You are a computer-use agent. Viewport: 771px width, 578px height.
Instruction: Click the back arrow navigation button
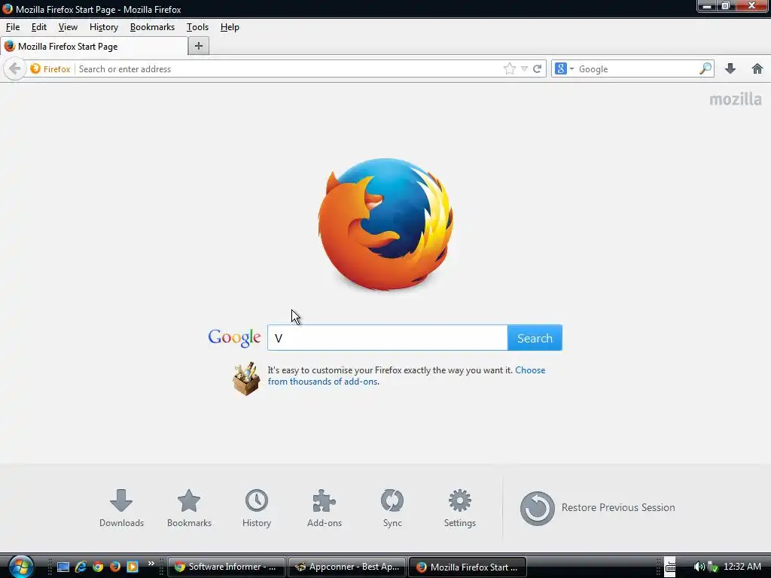coord(15,68)
